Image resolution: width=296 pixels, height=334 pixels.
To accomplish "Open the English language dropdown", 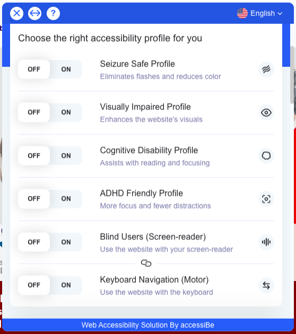I will [x=260, y=13].
